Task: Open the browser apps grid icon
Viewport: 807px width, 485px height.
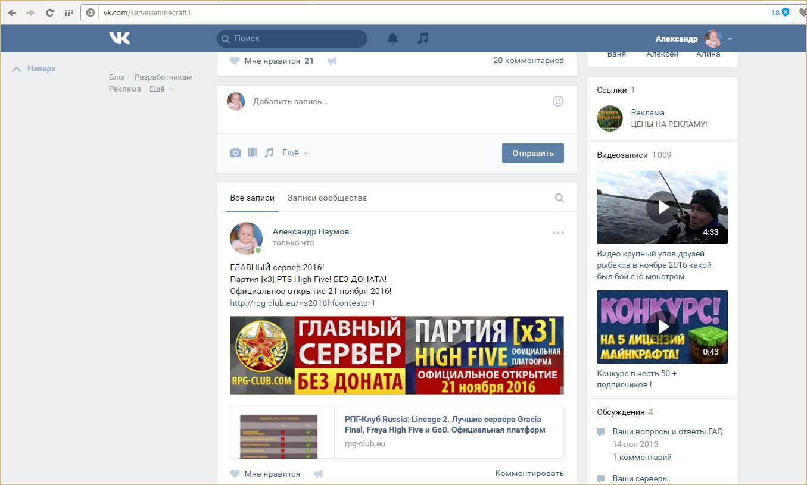Action: coord(68,12)
